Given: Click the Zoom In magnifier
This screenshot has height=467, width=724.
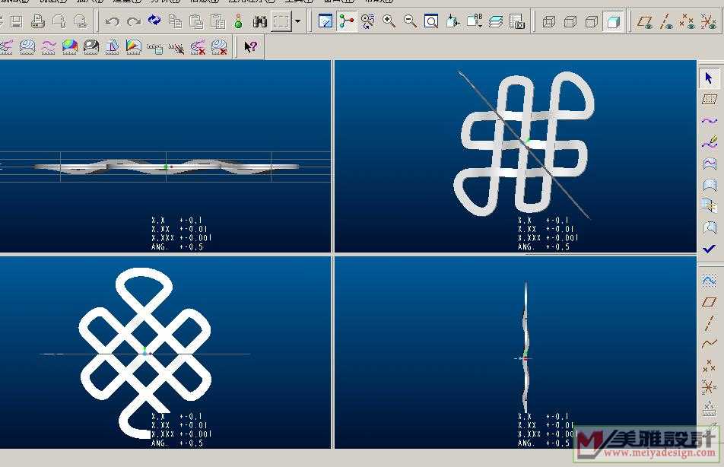Looking at the screenshot, I should pos(389,21).
